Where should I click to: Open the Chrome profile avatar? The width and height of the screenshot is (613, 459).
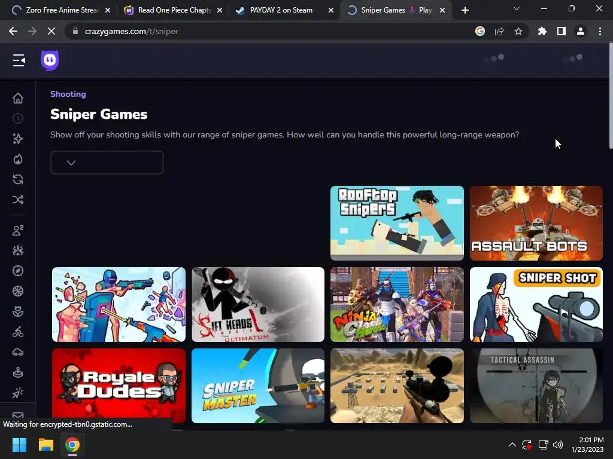coord(581,31)
